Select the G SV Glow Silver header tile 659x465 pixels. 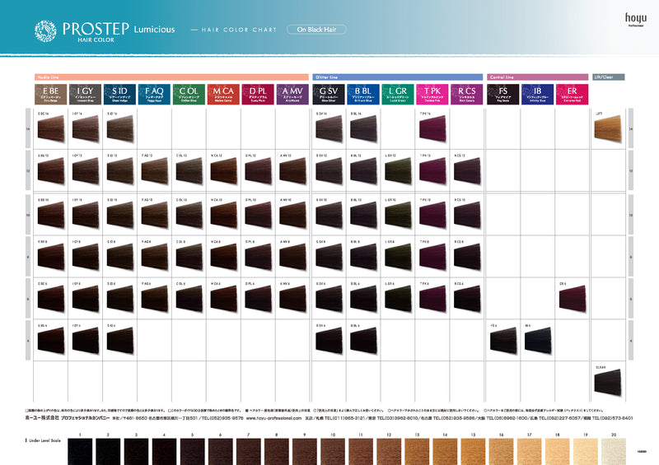click(329, 93)
